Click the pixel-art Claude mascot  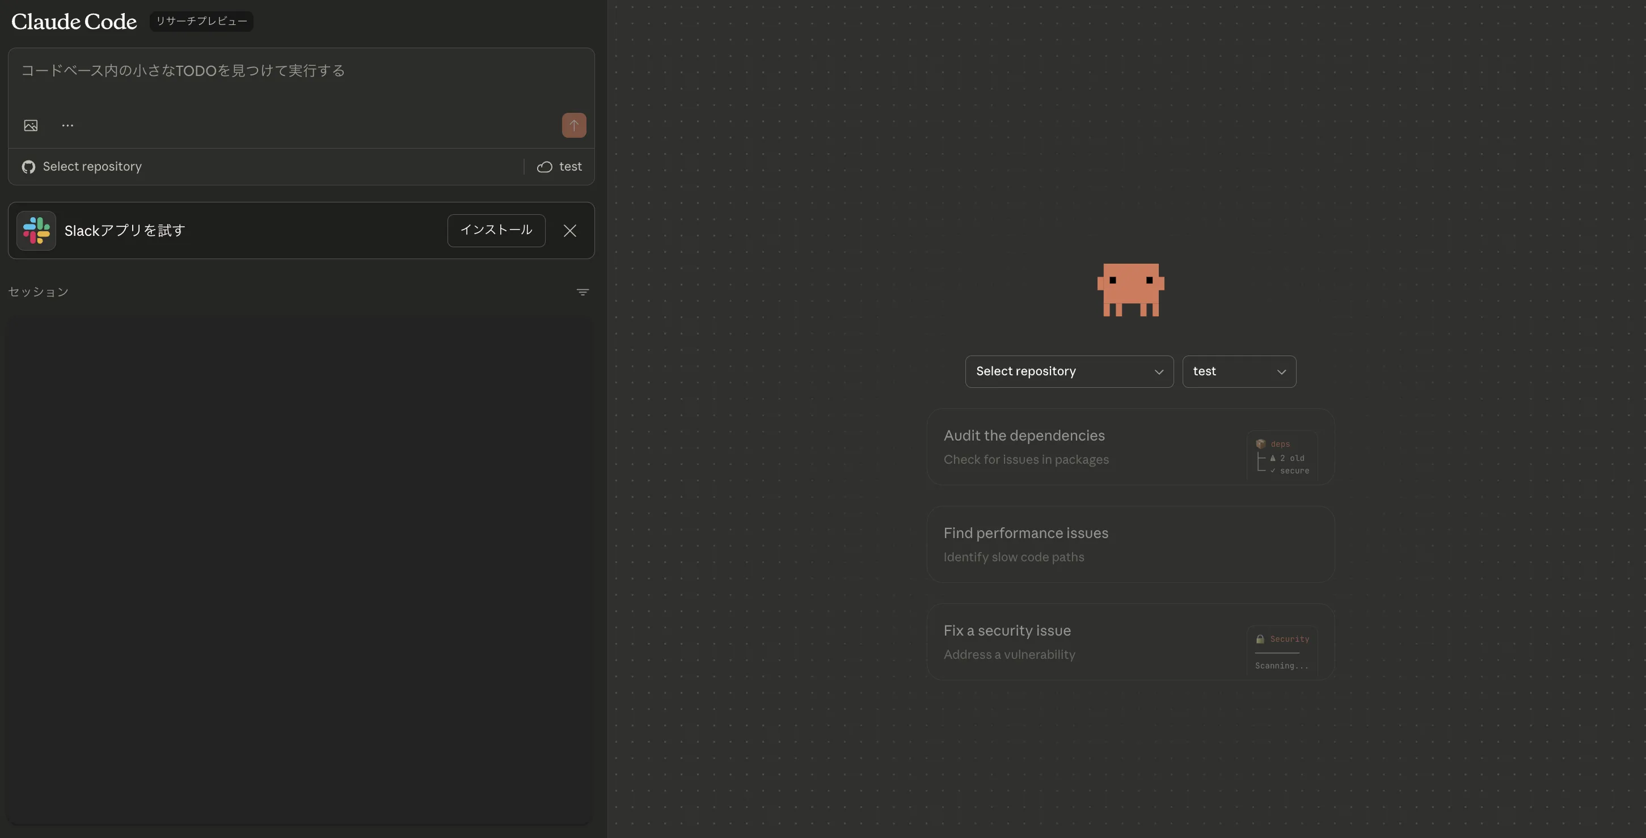(x=1130, y=289)
